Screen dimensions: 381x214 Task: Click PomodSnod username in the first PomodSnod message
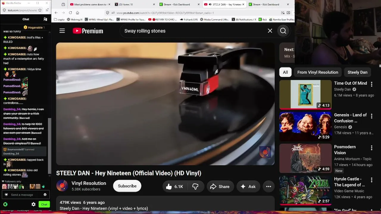tap(12, 80)
